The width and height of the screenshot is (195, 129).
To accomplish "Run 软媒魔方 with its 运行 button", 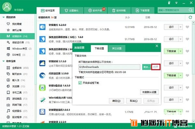I will tap(171, 27).
